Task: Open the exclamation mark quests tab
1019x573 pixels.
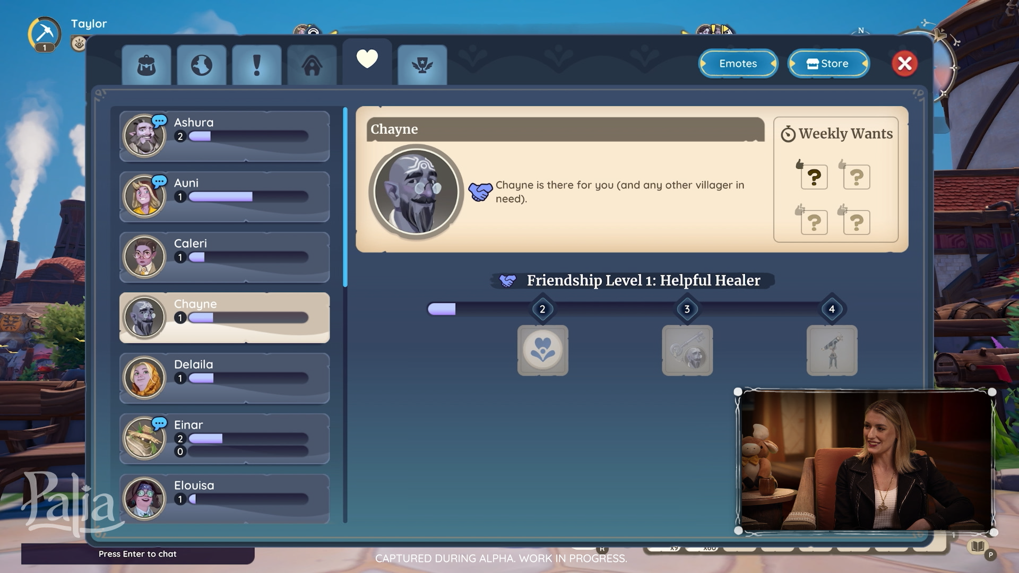Action: click(x=257, y=65)
